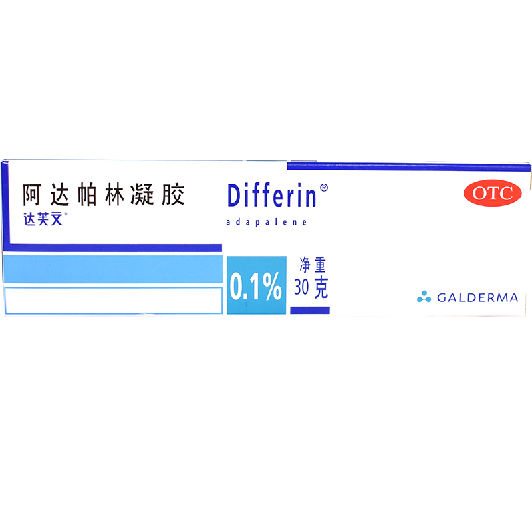Select the Differin brand name
Screen dimensions: 532x532
(x=272, y=196)
